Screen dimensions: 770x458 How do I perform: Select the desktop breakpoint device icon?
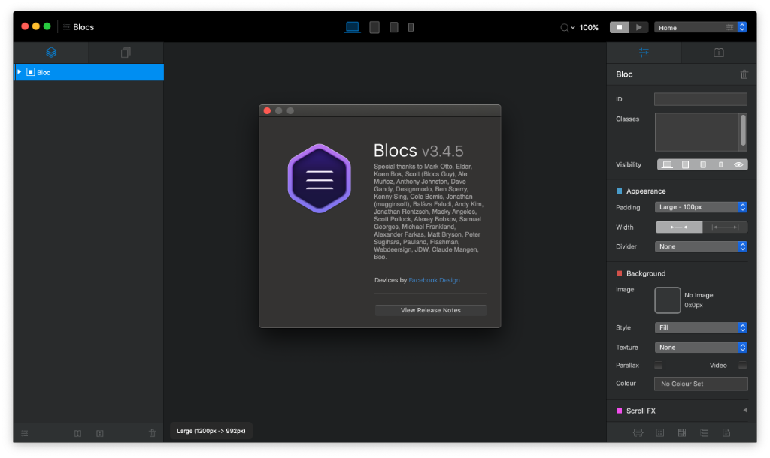[352, 27]
